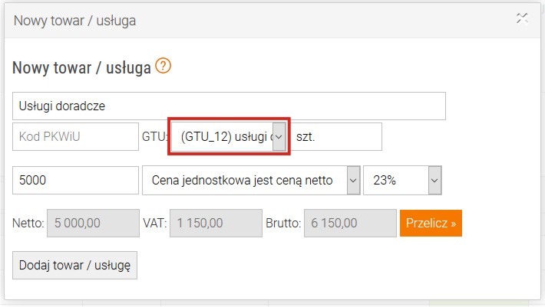Click the 'Netto:' label text
Image resolution: width=545 pixels, height=307 pixels.
28,223
